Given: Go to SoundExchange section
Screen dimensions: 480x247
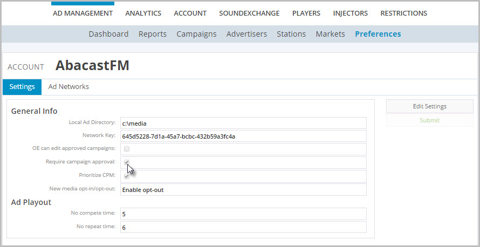Looking at the screenshot, I should [x=249, y=13].
